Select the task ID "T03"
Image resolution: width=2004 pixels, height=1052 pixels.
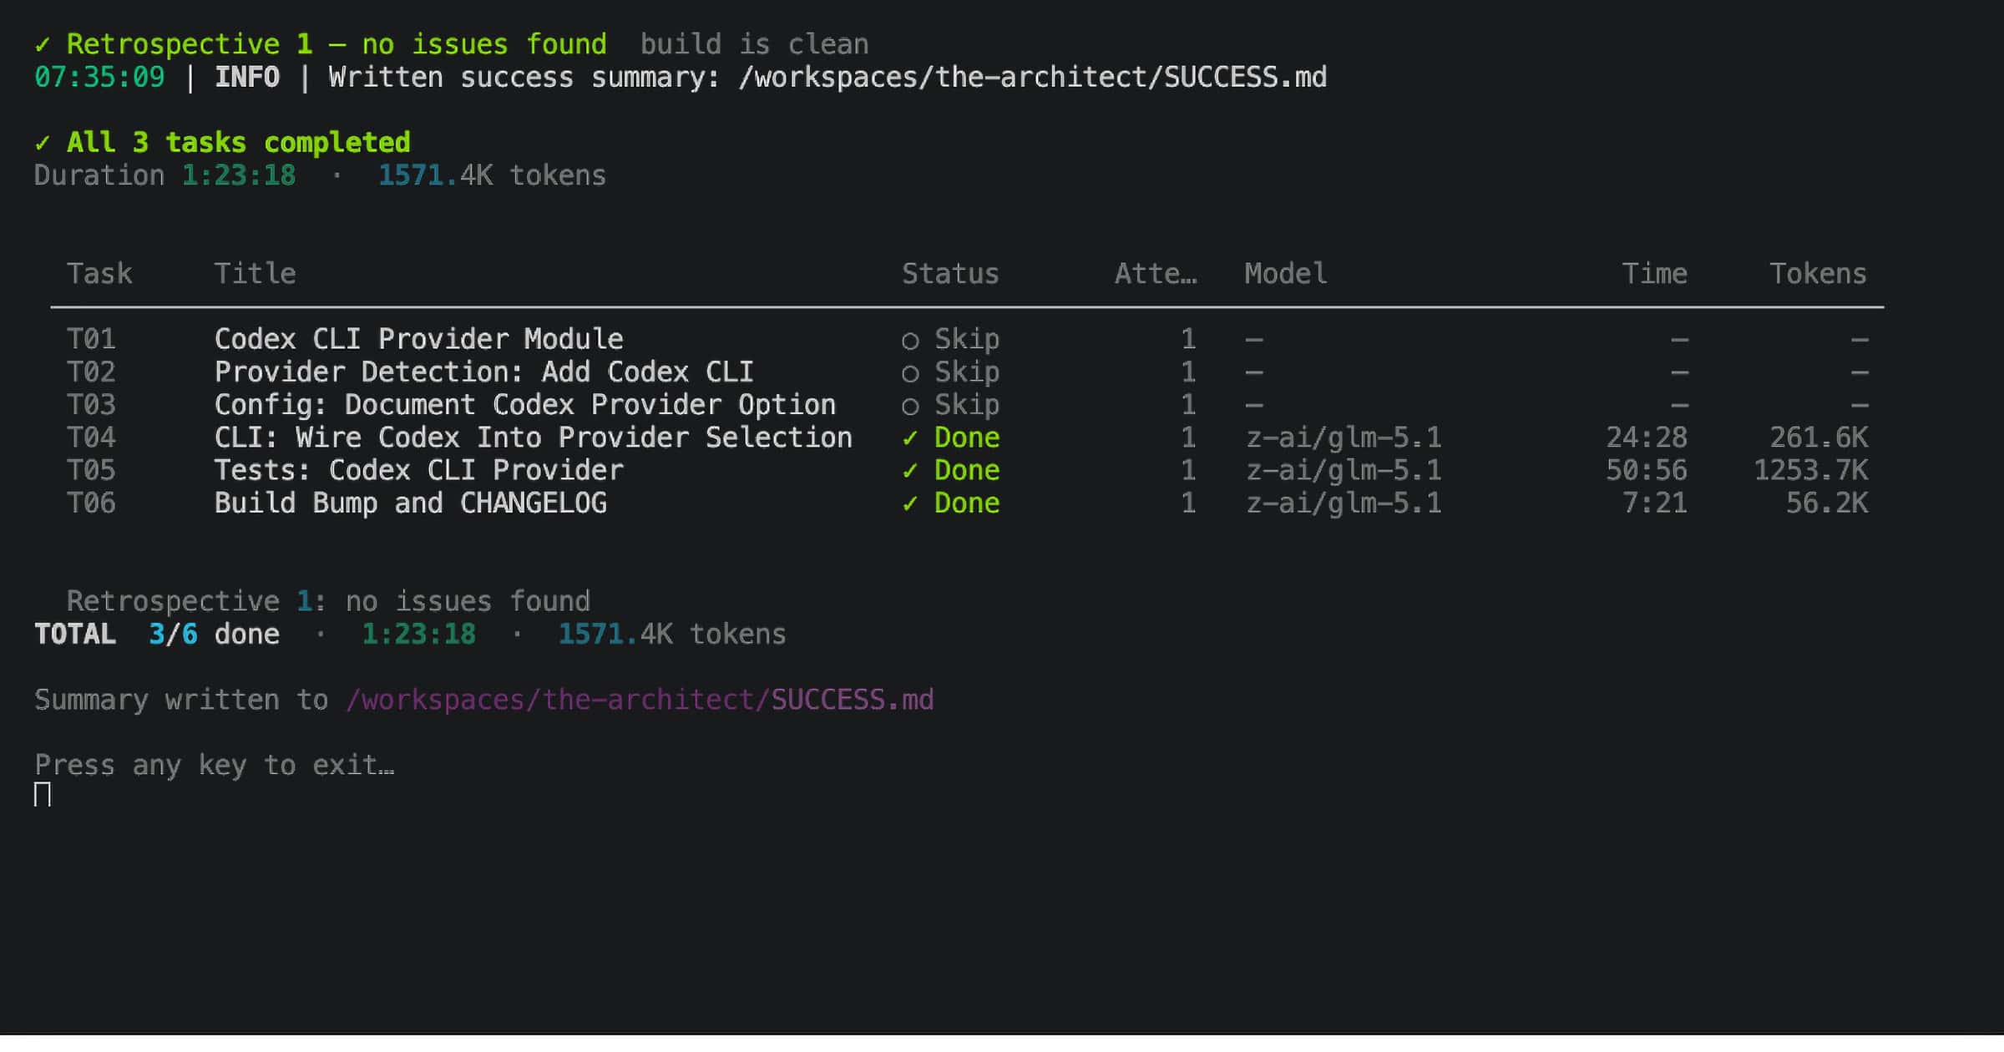91,405
